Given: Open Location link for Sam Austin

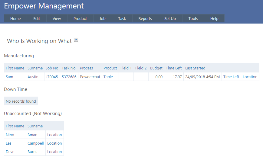Looking at the screenshot, I should 250,77.
